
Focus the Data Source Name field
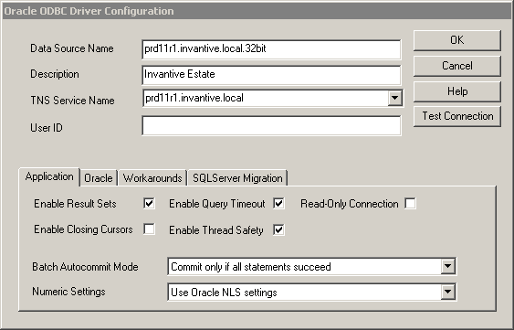coord(271,49)
